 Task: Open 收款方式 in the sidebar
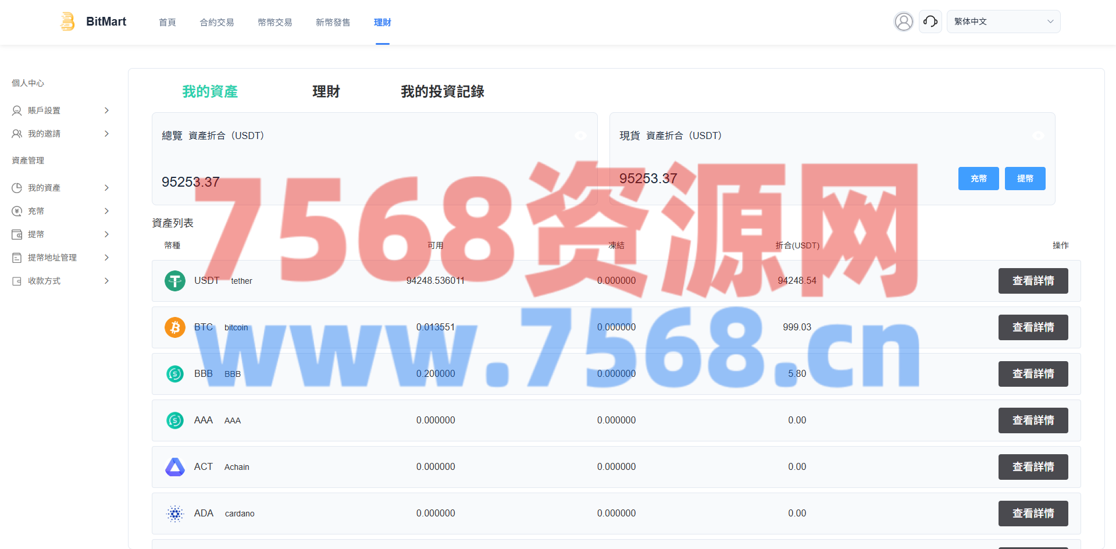(x=44, y=281)
